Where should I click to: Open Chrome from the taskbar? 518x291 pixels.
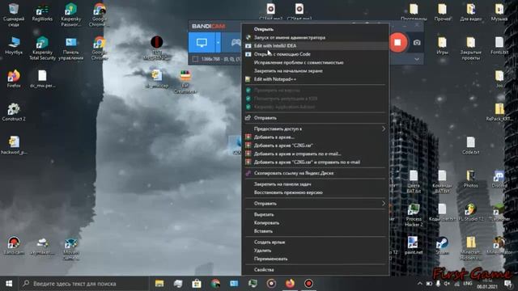(x=215, y=284)
